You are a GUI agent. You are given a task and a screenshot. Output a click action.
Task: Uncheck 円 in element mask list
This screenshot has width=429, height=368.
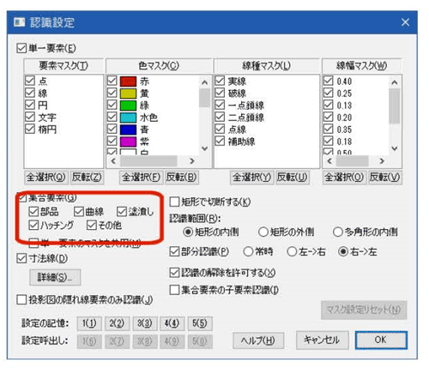pos(30,105)
